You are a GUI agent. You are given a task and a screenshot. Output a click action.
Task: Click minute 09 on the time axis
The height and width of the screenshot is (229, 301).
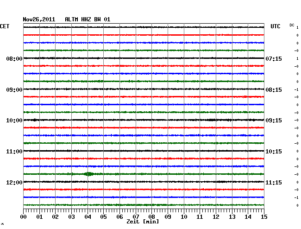[x=168, y=217]
